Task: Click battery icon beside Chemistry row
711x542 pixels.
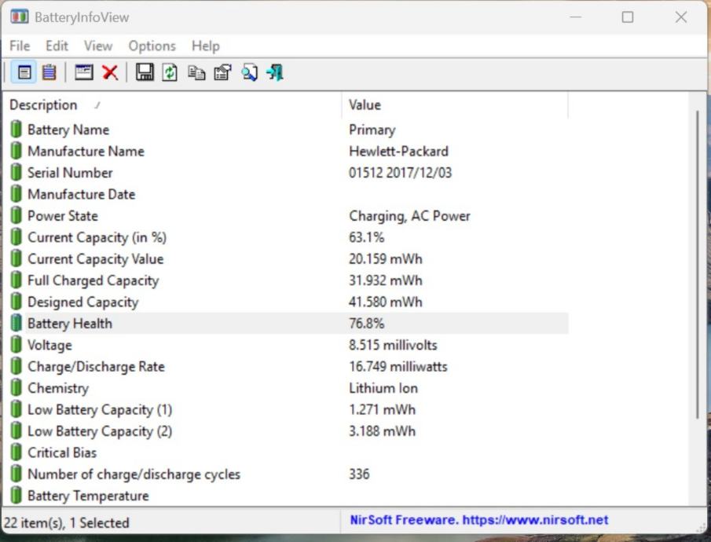Action: tap(16, 388)
